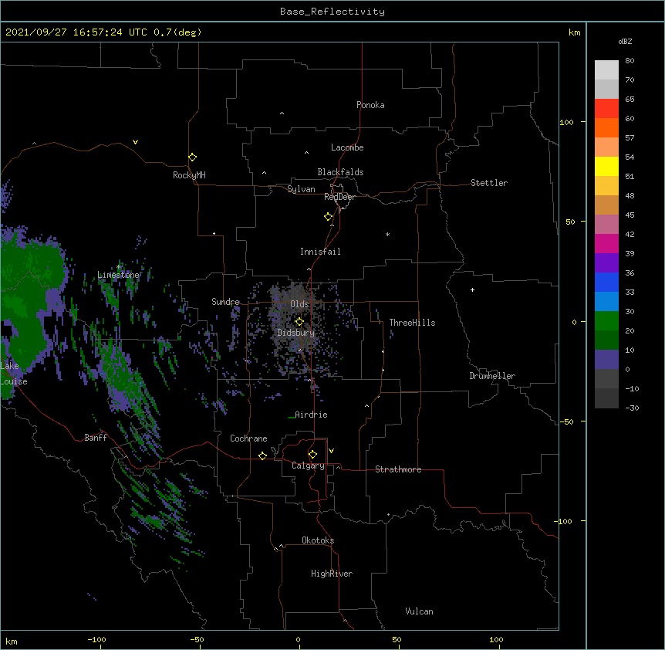Screen dimensions: 665x650
Task: Click the Cochrane label
Action: pos(248,438)
